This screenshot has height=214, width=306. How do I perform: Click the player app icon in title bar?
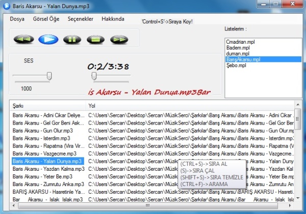[7, 6]
